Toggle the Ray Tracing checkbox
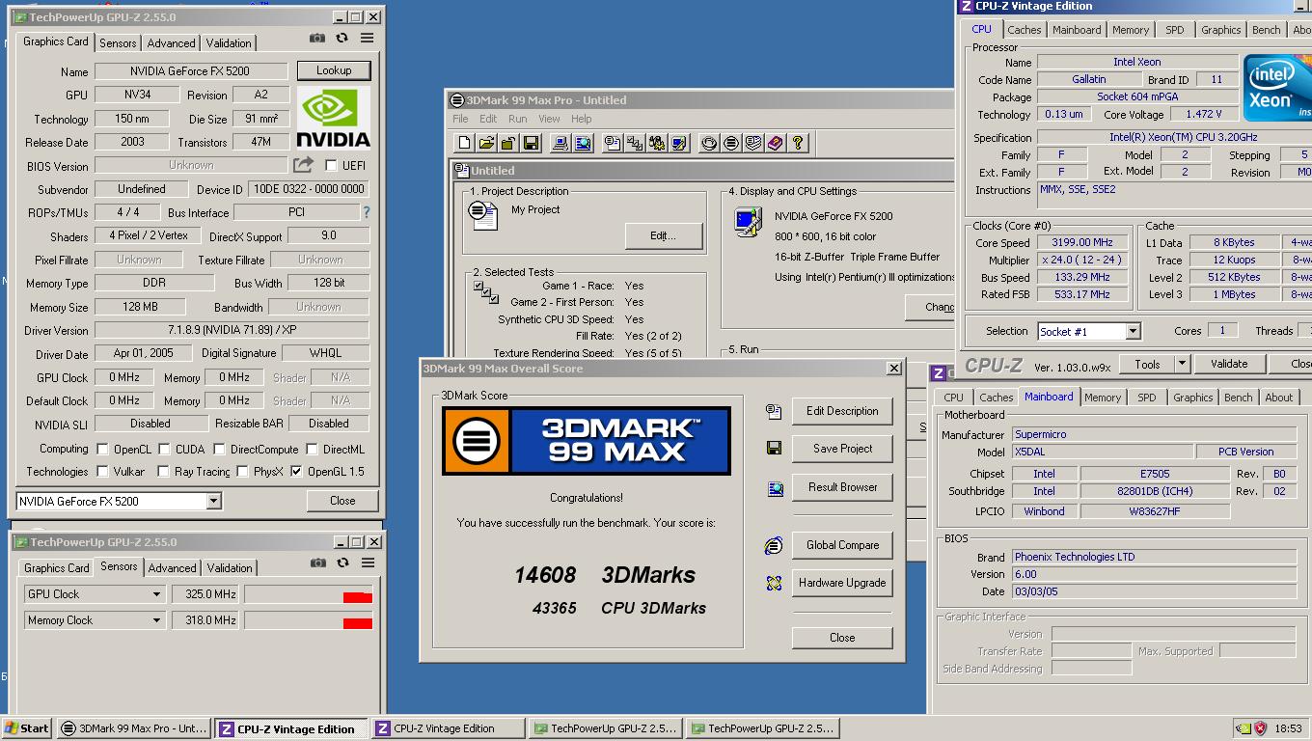Viewport: 1312px width, 741px height. 163,472
